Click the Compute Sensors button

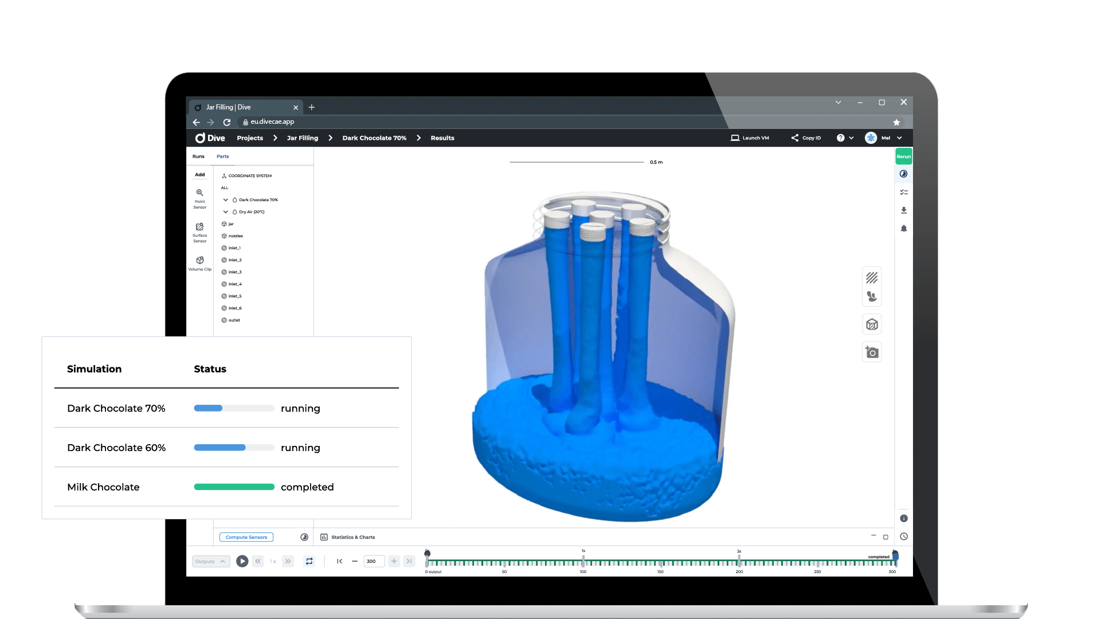(246, 537)
